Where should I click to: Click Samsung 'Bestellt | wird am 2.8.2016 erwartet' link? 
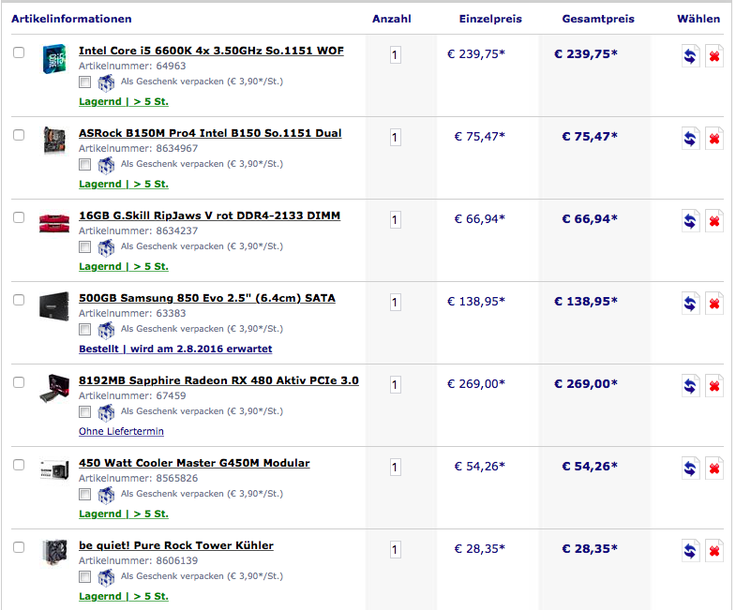tap(175, 349)
